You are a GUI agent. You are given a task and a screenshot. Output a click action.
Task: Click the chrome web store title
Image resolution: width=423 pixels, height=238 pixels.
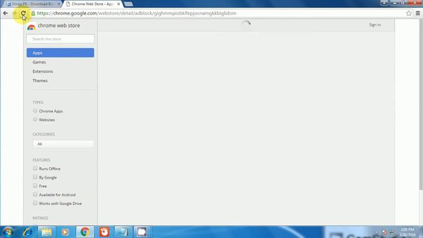pos(59,25)
